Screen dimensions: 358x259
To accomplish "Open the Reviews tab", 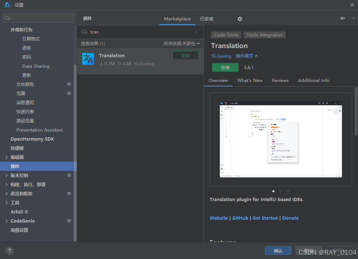I will [280, 81].
